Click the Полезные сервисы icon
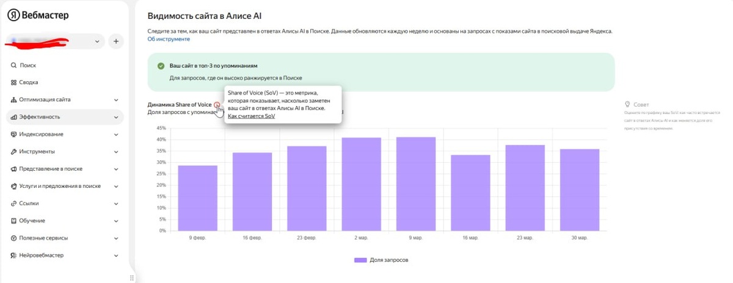 coord(13,238)
